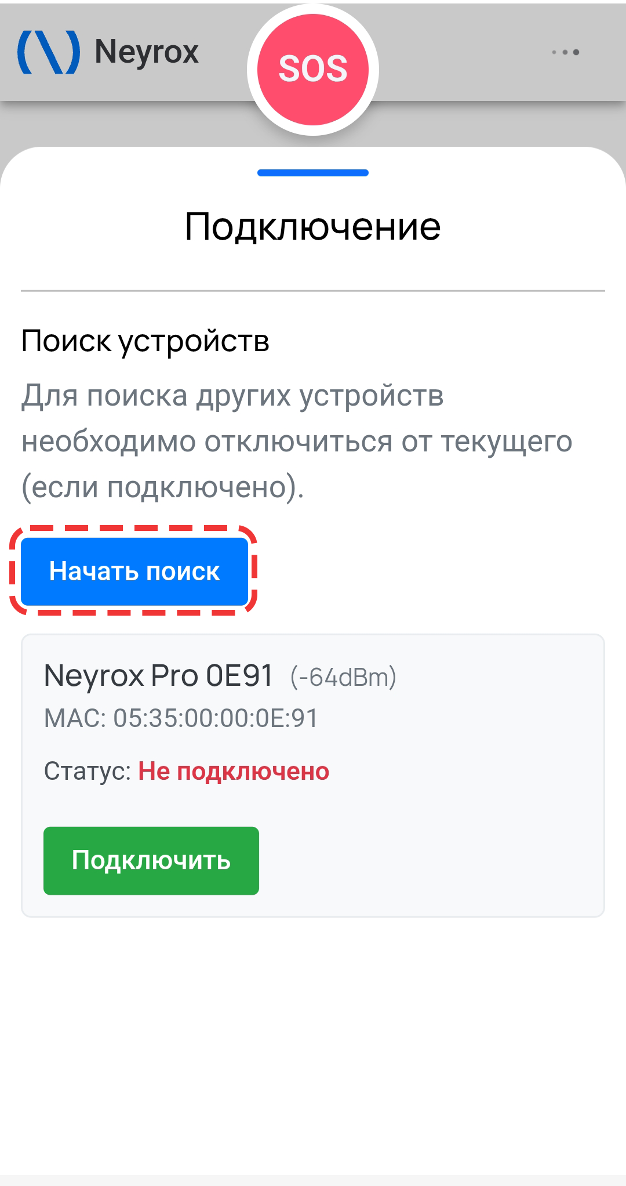Select the Neyrox Pro 0E91 device name
The image size is (626, 1186).
[158, 676]
